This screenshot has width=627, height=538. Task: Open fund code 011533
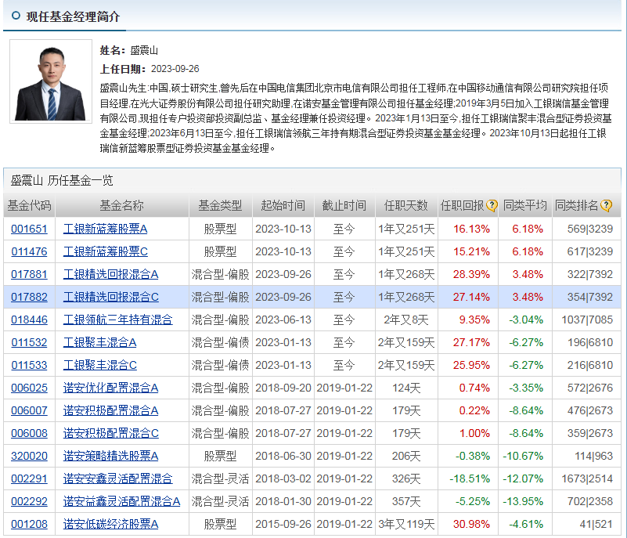tap(29, 365)
